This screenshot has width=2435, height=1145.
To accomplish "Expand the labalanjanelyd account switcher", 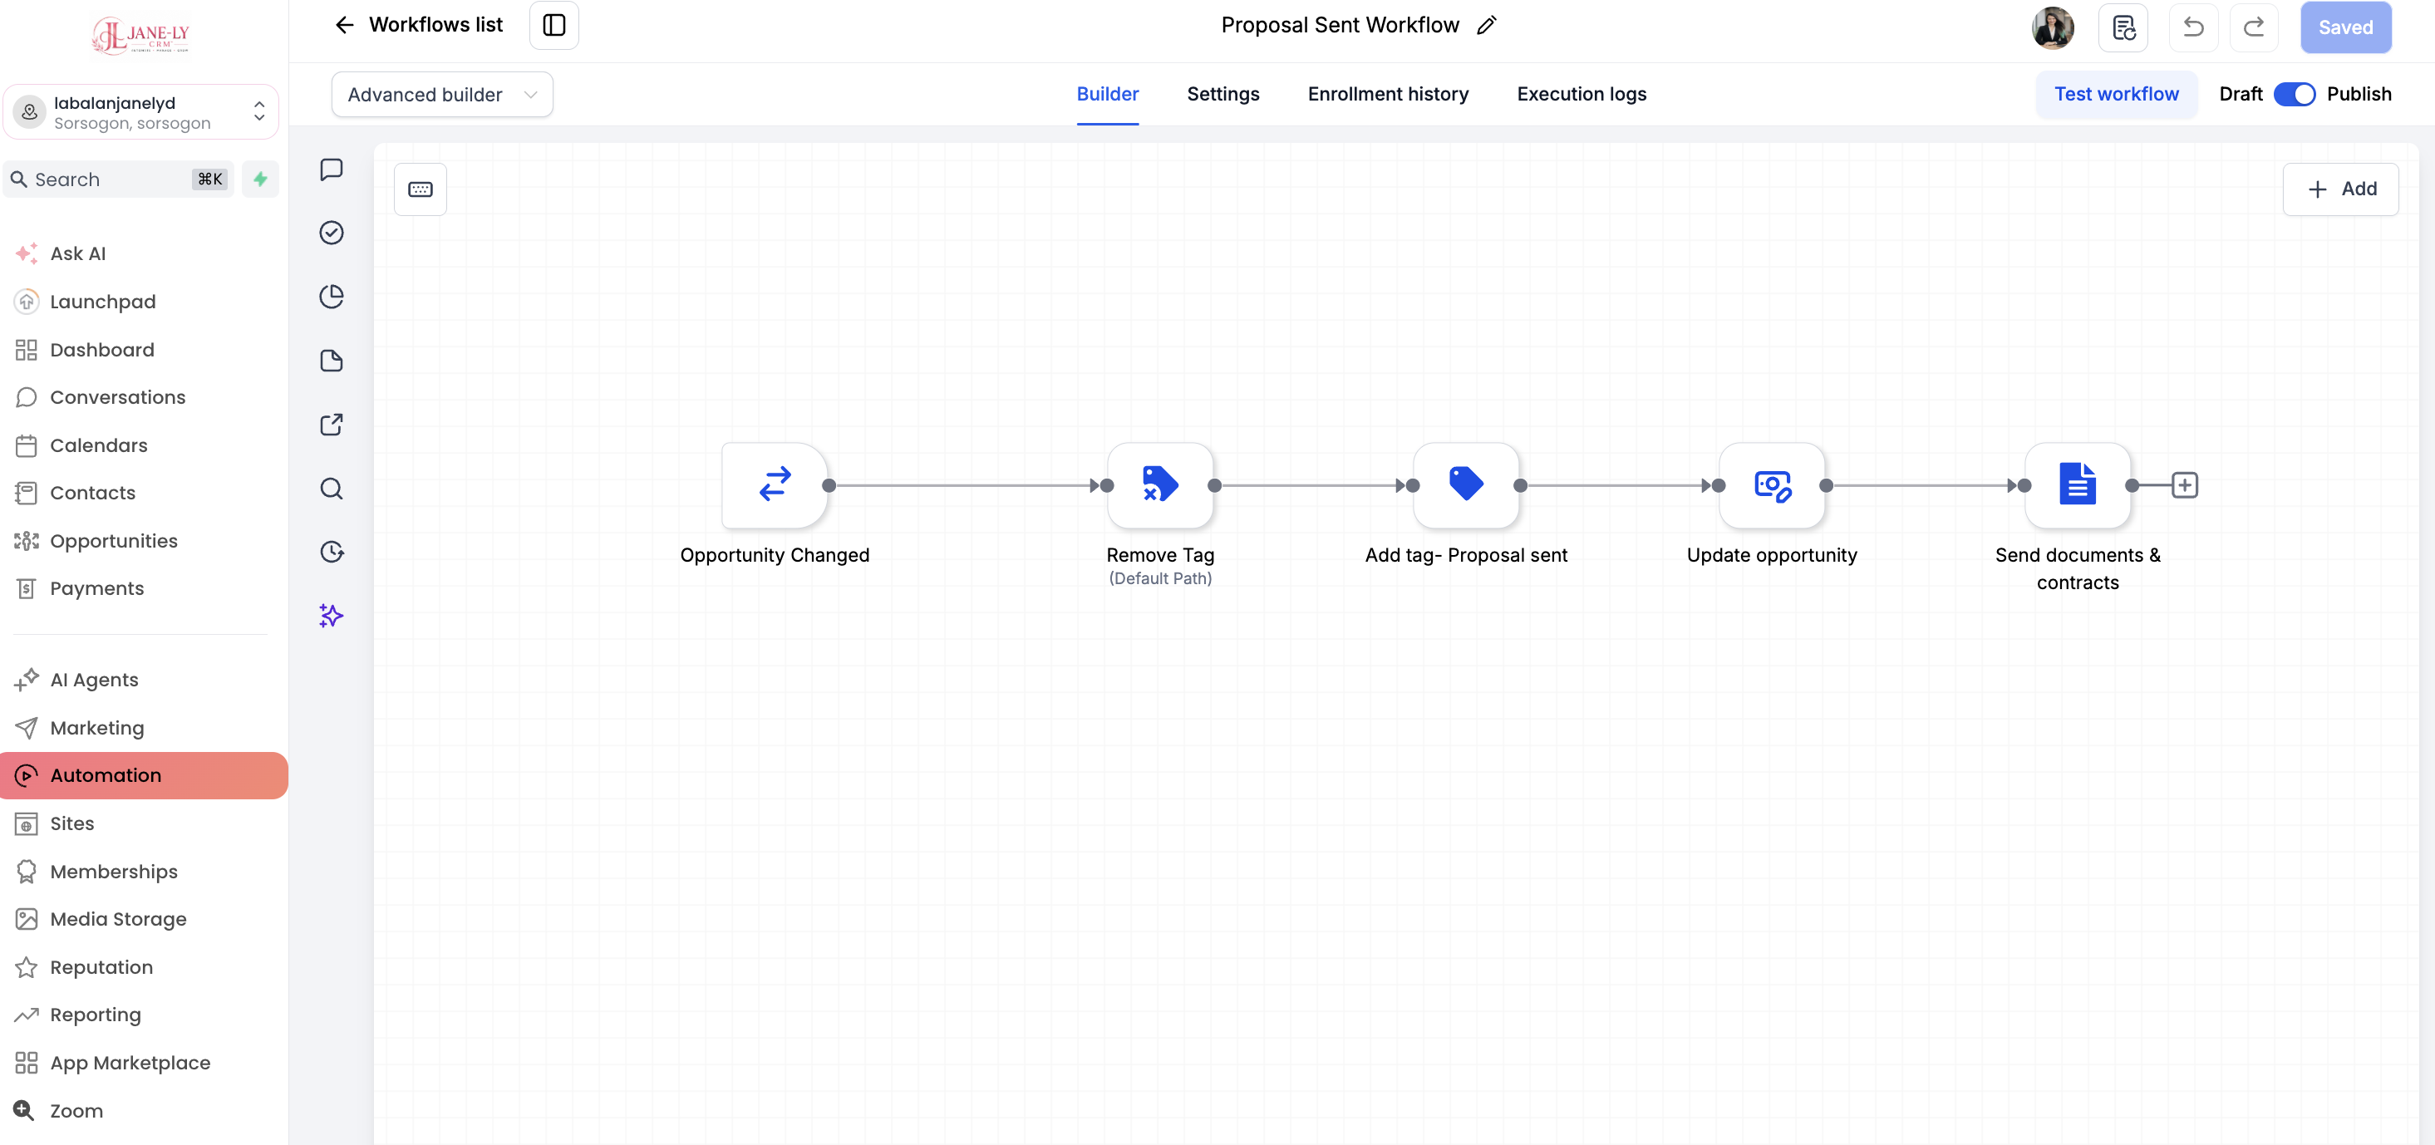I will (x=140, y=112).
